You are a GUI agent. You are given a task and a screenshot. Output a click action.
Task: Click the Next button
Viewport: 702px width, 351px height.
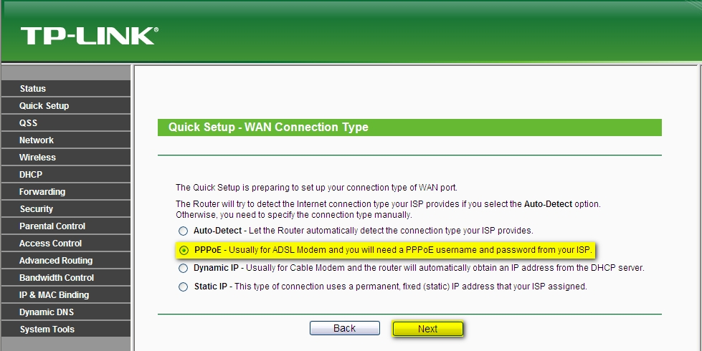427,329
